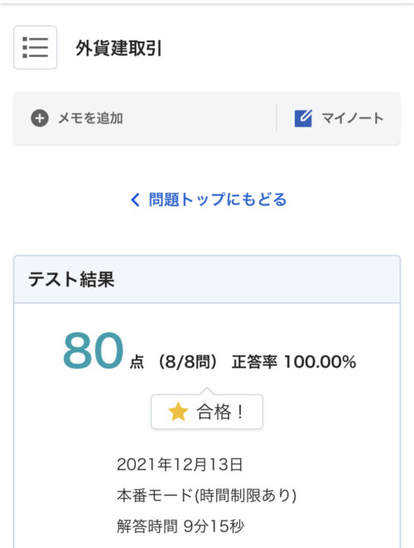Click the 解答時間 9分15秒 line
The height and width of the screenshot is (548, 414).
[181, 526]
